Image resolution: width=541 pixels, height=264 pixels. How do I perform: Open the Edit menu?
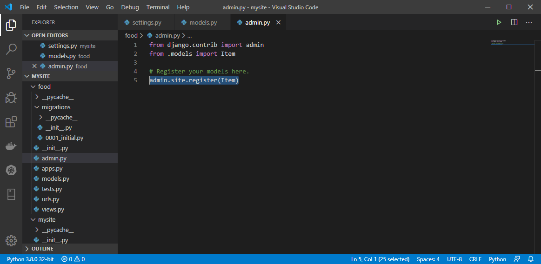click(41, 7)
